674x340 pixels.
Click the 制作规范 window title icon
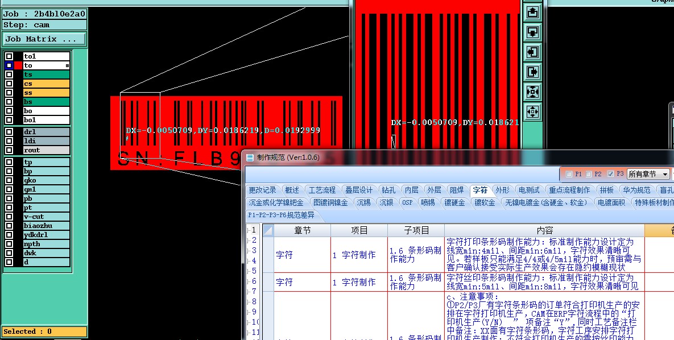pyautogui.click(x=250, y=157)
